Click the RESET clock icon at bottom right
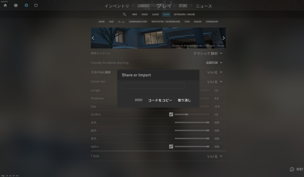304x177 pixels. coord(292,169)
